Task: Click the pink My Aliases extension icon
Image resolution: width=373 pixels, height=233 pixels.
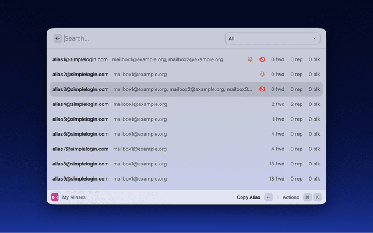Action: coord(55,197)
